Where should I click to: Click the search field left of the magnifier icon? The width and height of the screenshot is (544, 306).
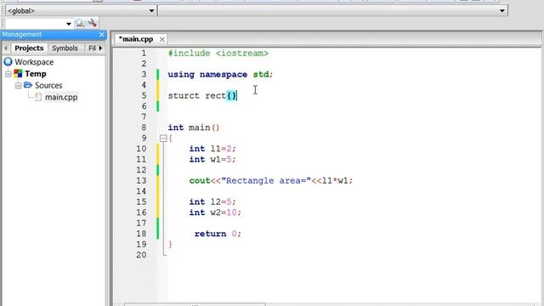coord(35,24)
